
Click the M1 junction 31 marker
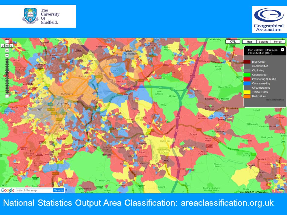tap(176, 130)
